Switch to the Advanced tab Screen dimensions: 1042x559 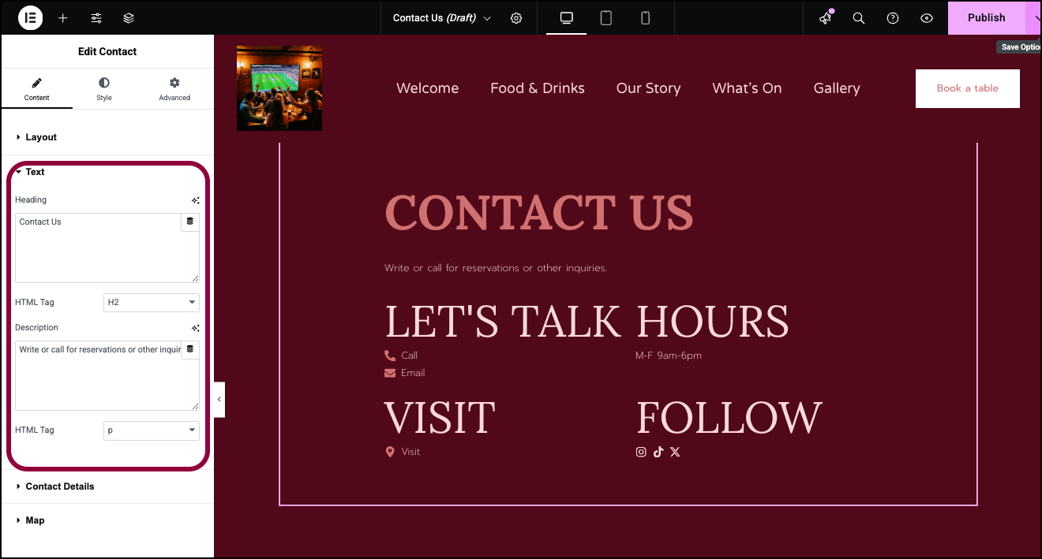click(x=174, y=89)
